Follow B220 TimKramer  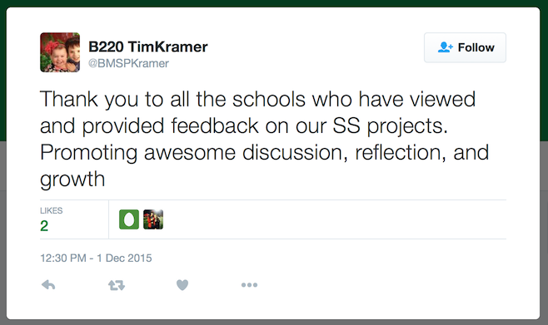click(465, 47)
